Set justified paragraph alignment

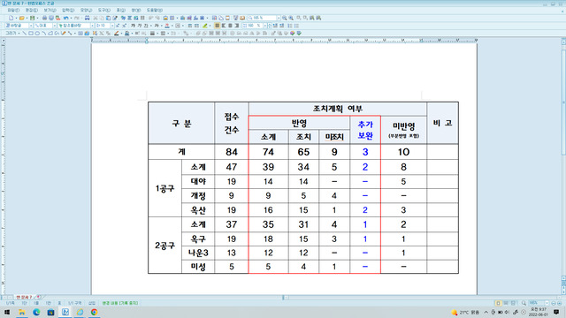coord(217,26)
